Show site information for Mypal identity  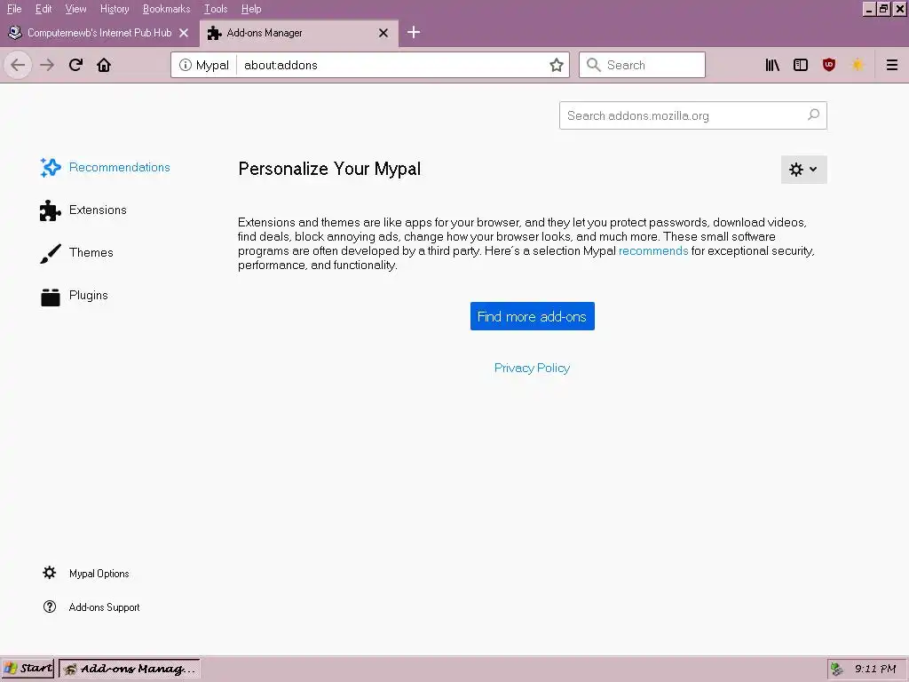tap(204, 65)
